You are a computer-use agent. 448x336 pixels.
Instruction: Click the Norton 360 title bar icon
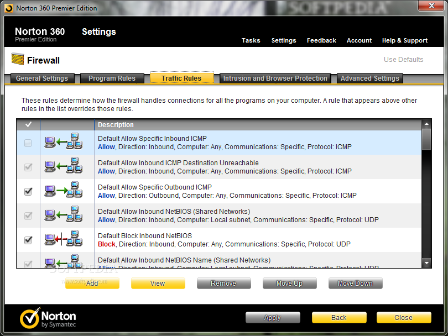tap(9, 8)
